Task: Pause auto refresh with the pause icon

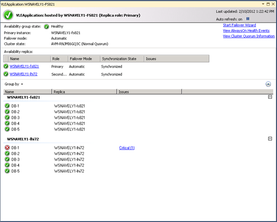Action: 248,19
